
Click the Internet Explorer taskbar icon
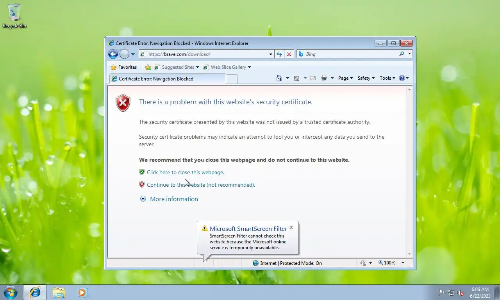[x=35, y=292]
